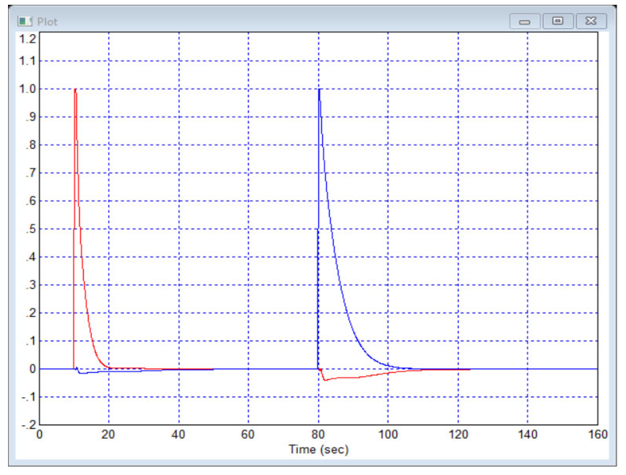Click the x-axis value '20'
The width and height of the screenshot is (626, 475).
(108, 435)
